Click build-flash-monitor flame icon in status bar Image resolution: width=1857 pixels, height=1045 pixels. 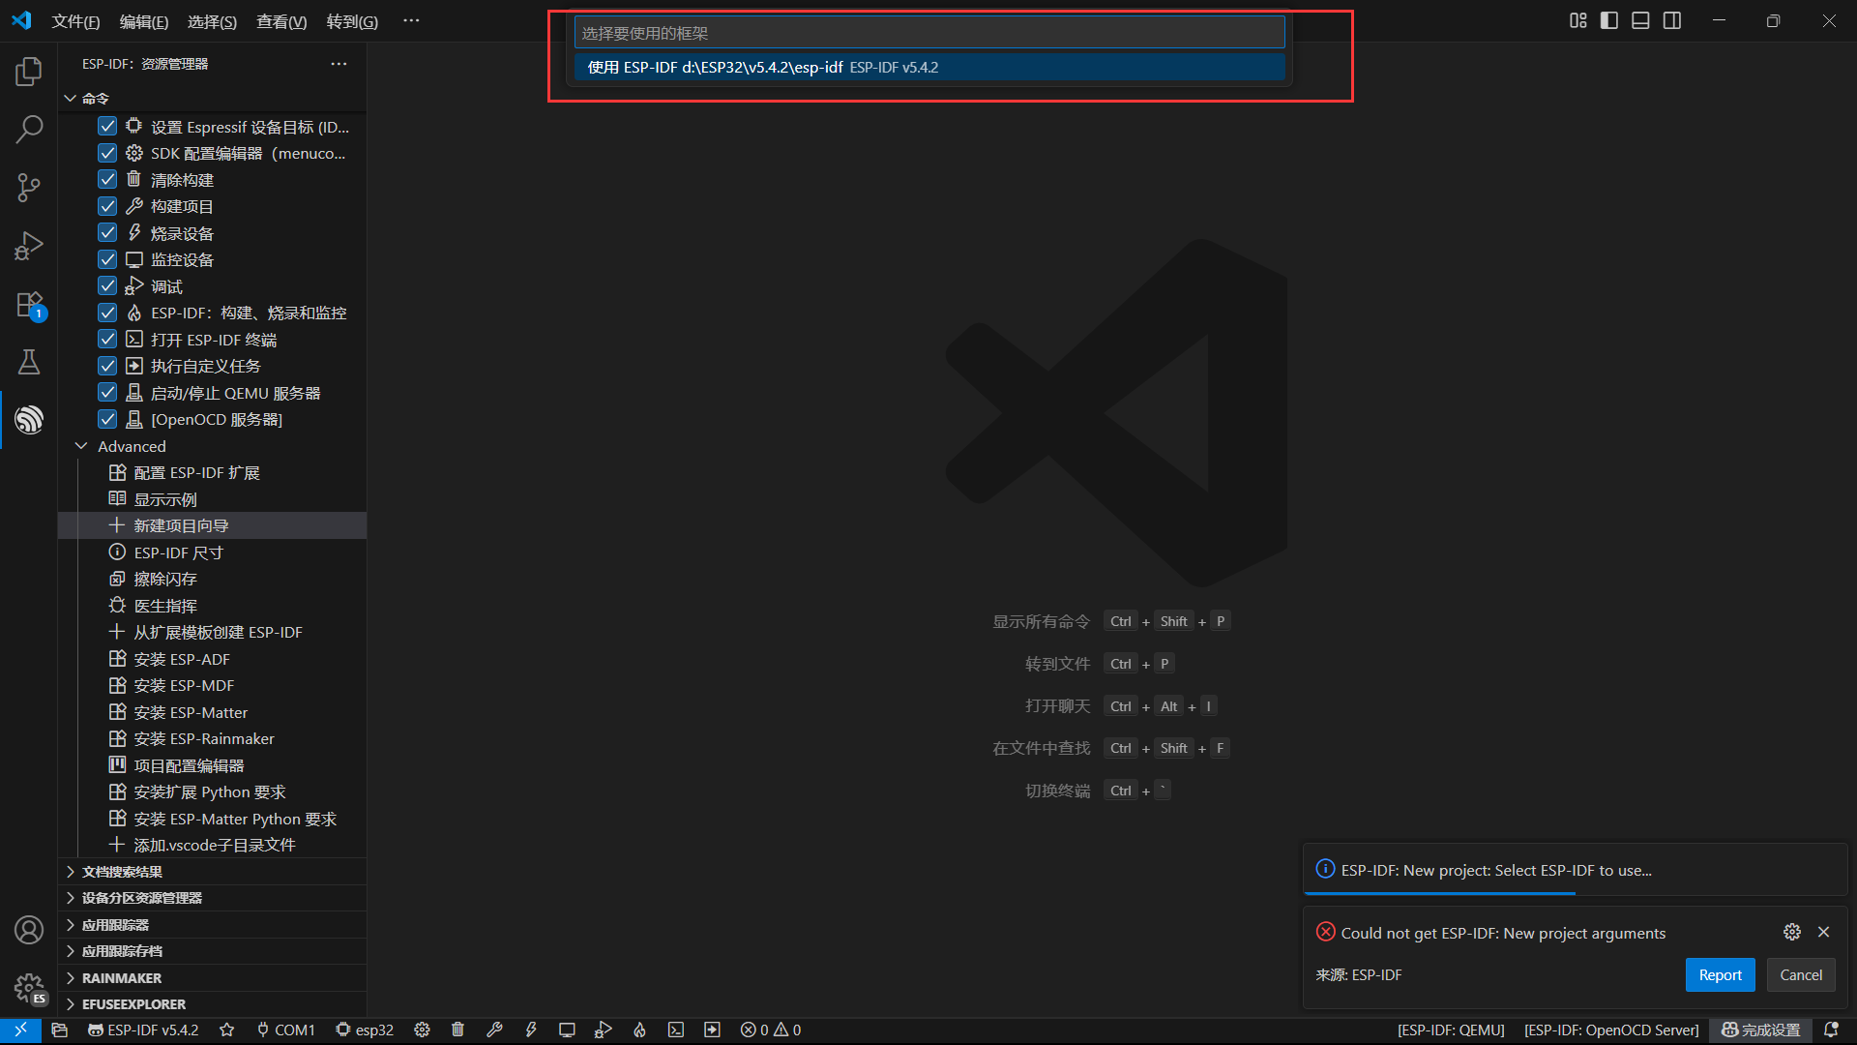tap(639, 1030)
